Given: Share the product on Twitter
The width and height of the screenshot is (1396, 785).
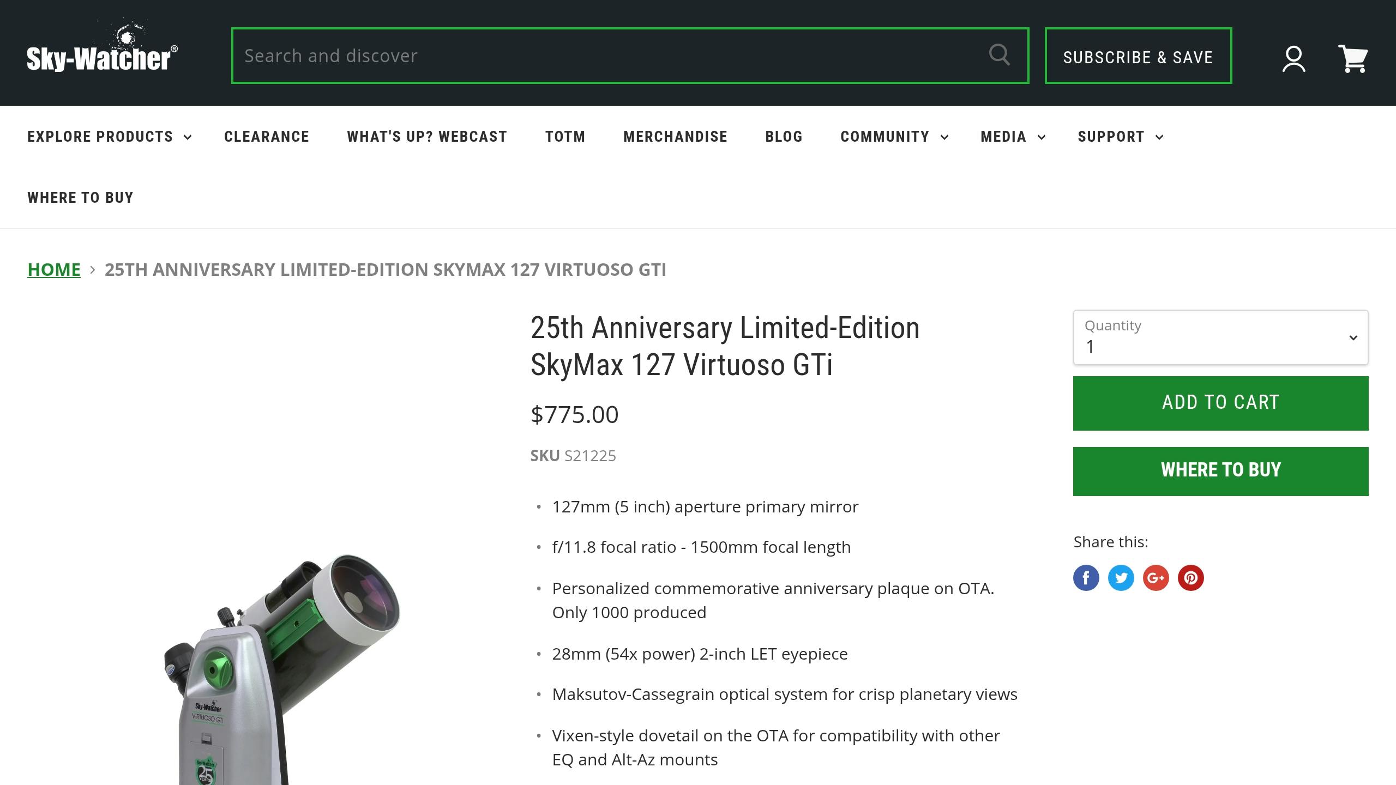Looking at the screenshot, I should (1121, 578).
